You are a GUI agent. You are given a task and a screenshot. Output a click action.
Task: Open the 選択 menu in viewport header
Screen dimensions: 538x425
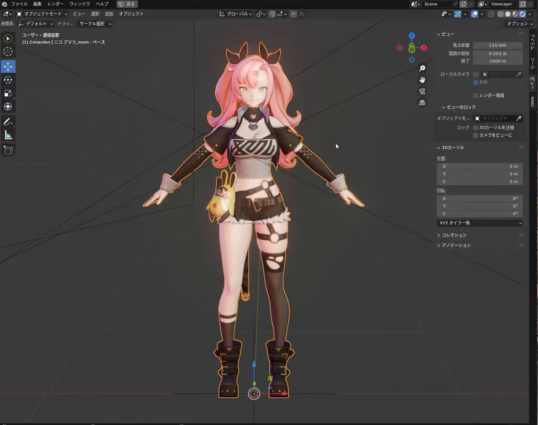[95, 14]
